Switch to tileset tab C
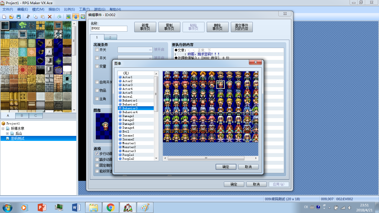 [x=36, y=116]
